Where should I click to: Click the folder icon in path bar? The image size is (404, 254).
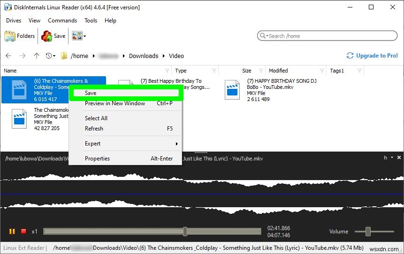[x=64, y=56]
